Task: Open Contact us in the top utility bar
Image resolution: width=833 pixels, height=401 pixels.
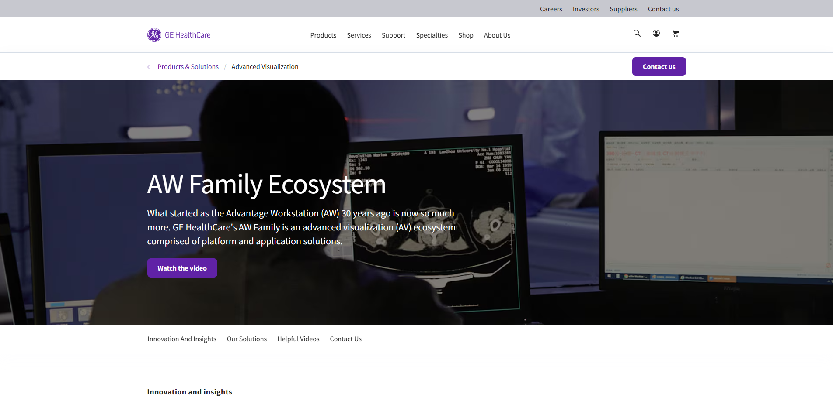Action: [x=663, y=9]
